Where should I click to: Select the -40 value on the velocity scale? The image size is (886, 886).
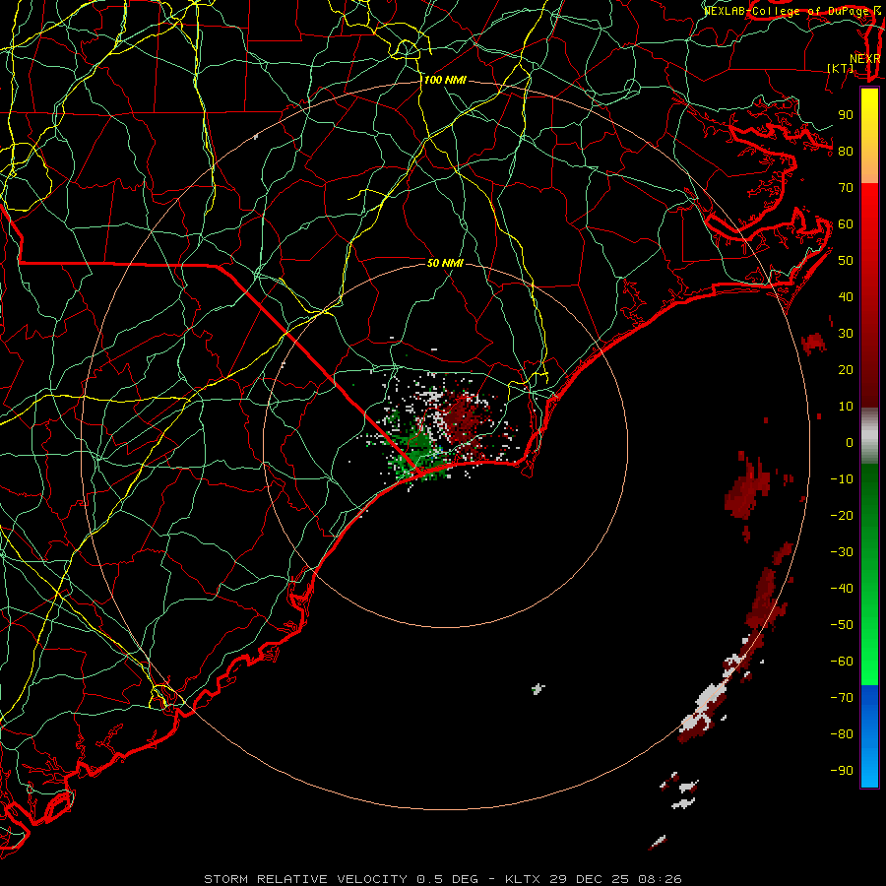[x=842, y=589]
